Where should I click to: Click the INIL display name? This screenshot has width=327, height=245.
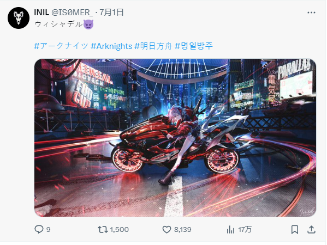(41, 13)
